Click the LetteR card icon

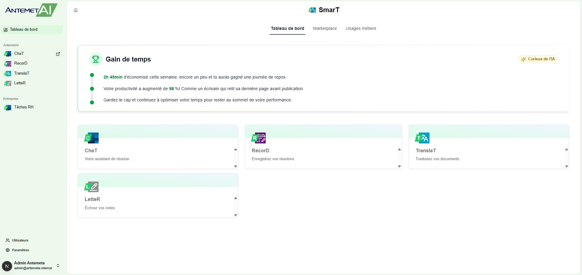tap(92, 187)
